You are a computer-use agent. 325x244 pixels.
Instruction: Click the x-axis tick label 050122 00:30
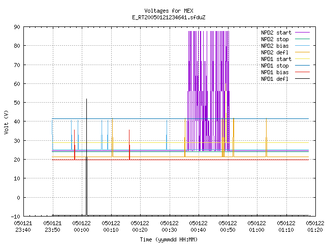(169, 227)
